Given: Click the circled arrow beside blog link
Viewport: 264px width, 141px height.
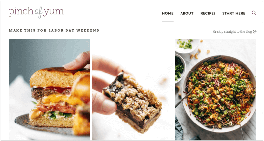Looking at the screenshot, I should coord(255,32).
